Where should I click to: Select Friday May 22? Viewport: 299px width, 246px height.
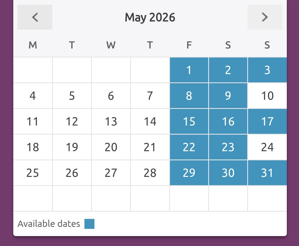(189, 147)
